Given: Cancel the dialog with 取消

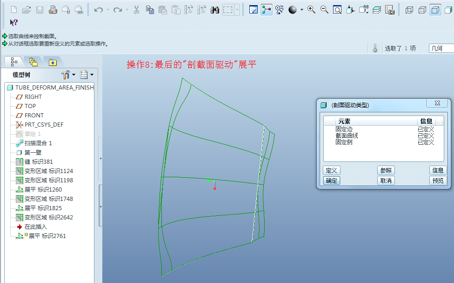Looking at the screenshot, I should tap(386, 180).
